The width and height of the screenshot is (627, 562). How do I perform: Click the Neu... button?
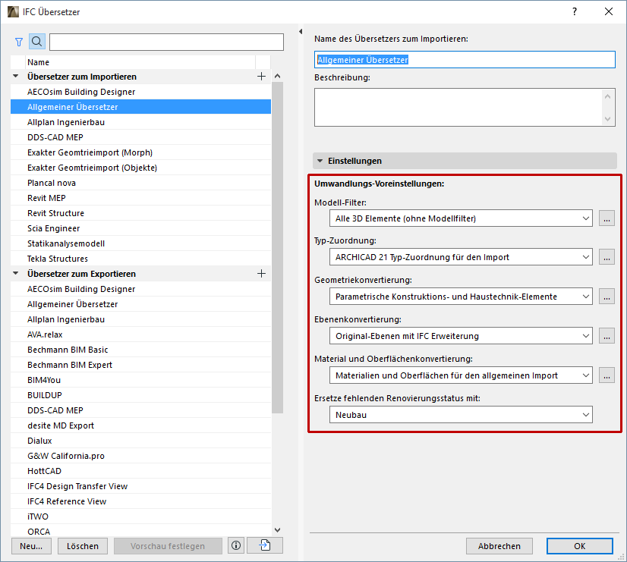(x=31, y=546)
